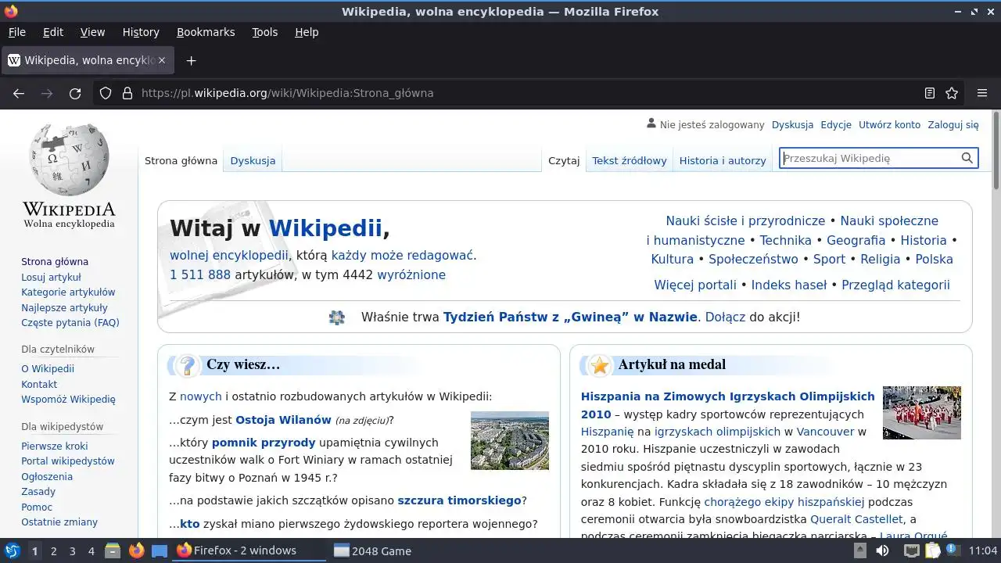Click the Zaloguj się link
This screenshot has width=1001, height=563.
pos(953,124)
